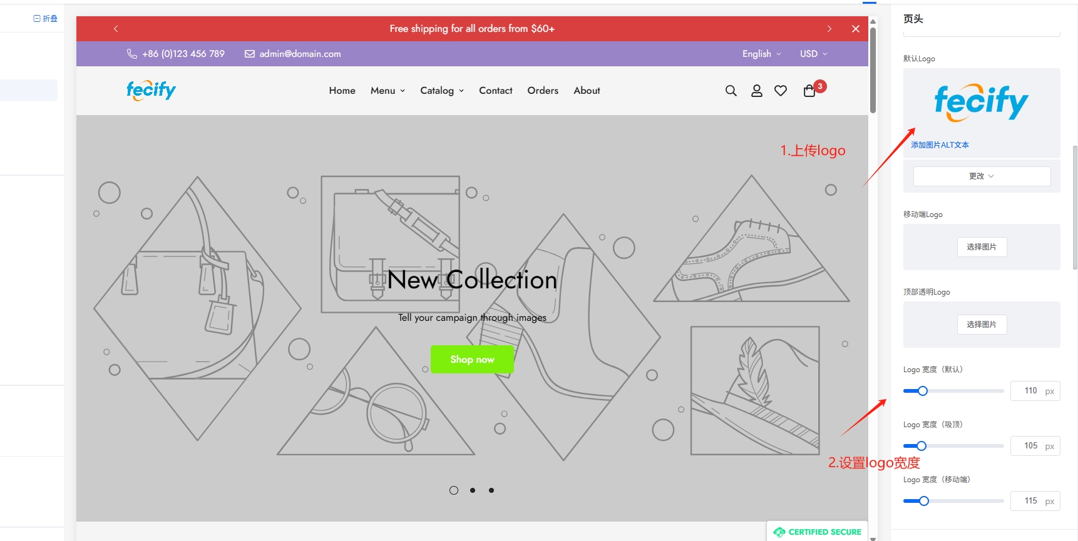Click the search magnifier icon in header
Screen dimensions: 1078x541
tap(731, 91)
